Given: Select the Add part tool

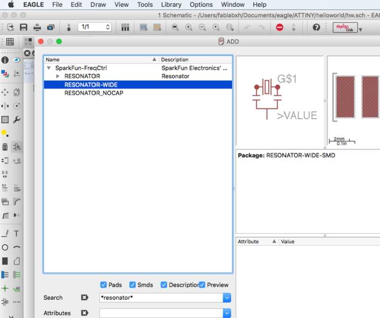Looking at the screenshot, I should tap(16, 147).
